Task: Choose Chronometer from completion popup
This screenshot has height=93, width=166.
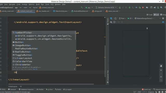Action: pyautogui.click(x=44, y=65)
